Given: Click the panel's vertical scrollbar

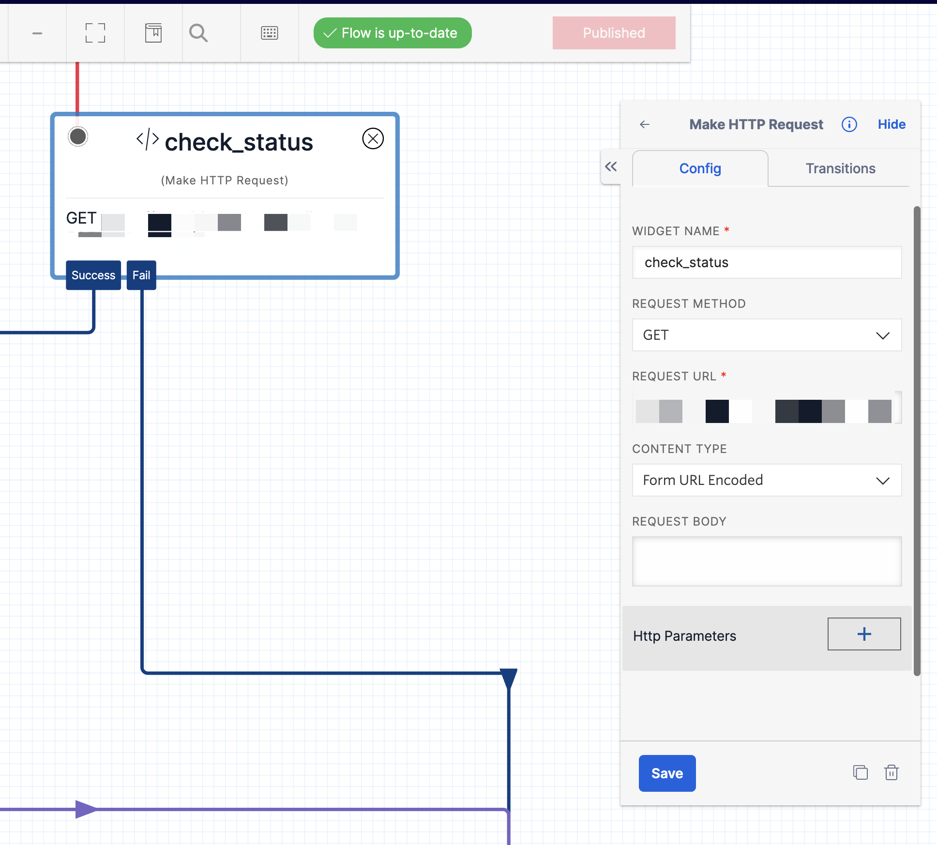Looking at the screenshot, I should click(x=916, y=440).
